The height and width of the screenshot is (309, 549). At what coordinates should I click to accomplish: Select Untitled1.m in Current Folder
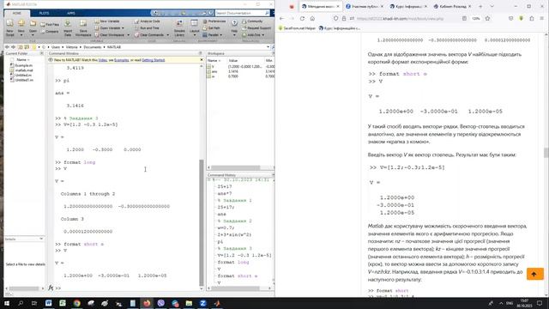[21, 80]
